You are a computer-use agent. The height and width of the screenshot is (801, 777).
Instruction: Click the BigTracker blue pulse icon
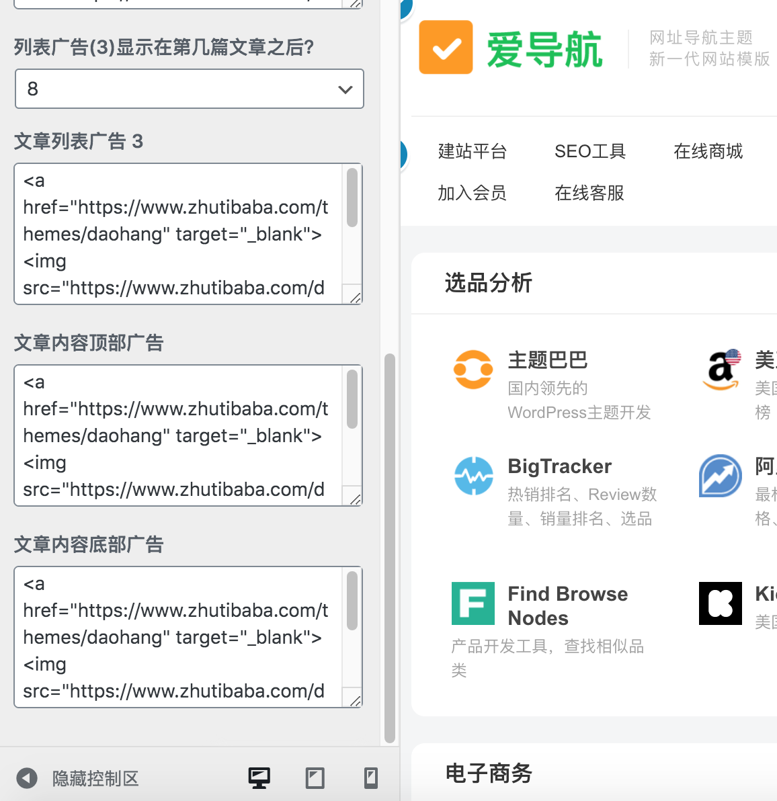coord(474,476)
